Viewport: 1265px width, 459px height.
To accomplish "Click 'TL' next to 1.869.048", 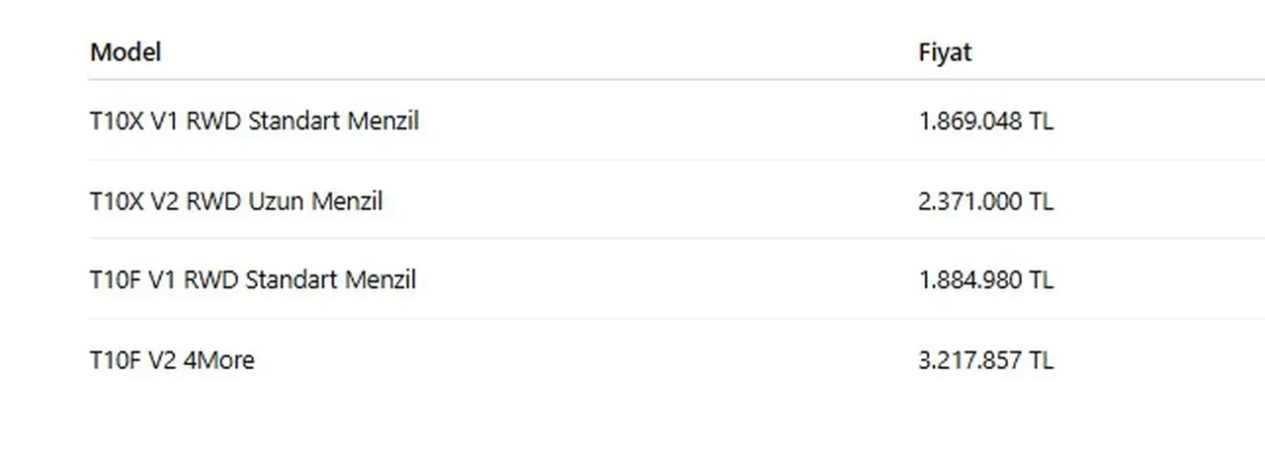I will click(x=1041, y=121).
